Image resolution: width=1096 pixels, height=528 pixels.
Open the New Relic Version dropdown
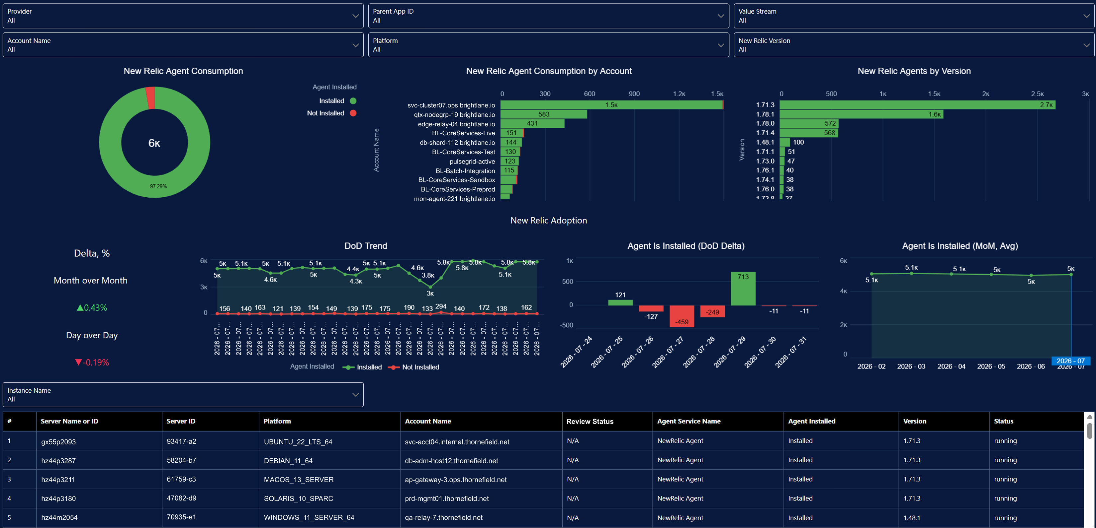point(914,45)
